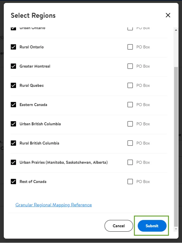Click the Cancel button

pos(119,226)
